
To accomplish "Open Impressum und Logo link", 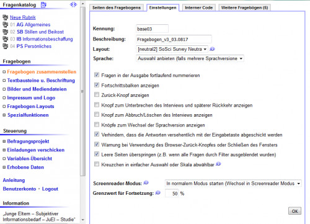I will [31, 98].
